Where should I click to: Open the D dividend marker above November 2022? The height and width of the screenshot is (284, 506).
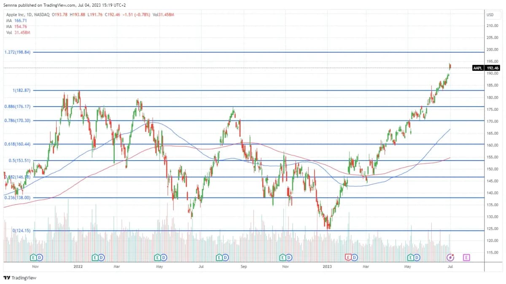tap(289, 257)
